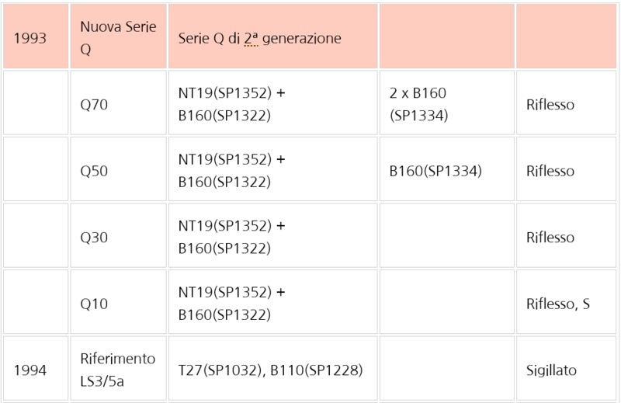Click the "Sigillato" cell
The image size is (621, 403).
pos(551,370)
